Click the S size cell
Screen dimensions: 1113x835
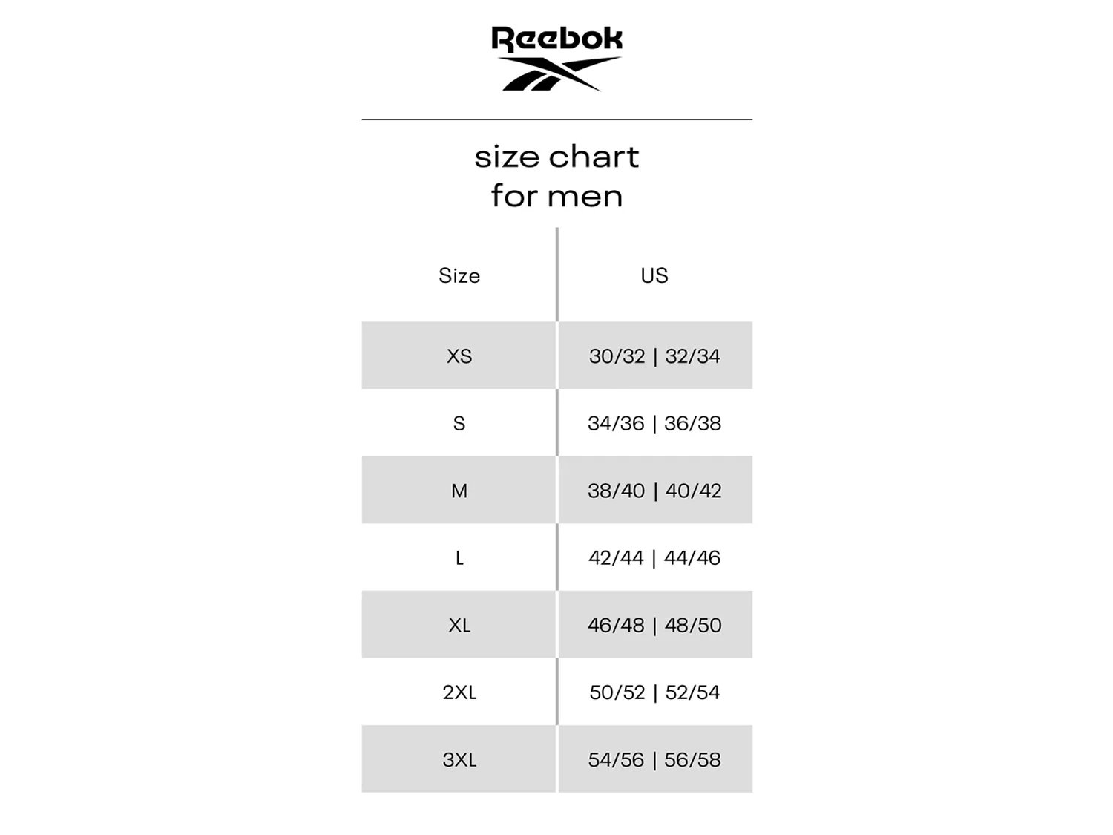(459, 423)
